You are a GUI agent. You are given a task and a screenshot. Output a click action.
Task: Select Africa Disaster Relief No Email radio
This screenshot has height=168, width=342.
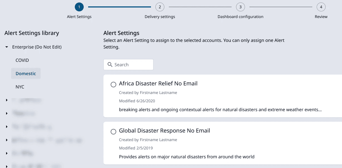pyautogui.click(x=113, y=85)
